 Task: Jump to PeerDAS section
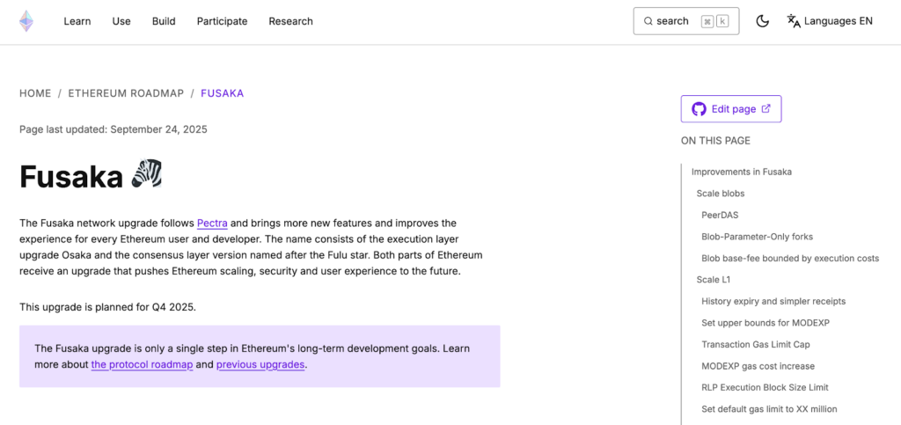coord(720,215)
